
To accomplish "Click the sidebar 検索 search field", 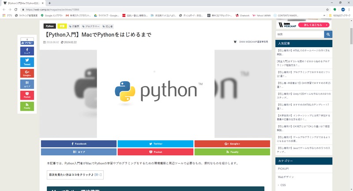I will (x=300, y=34).
